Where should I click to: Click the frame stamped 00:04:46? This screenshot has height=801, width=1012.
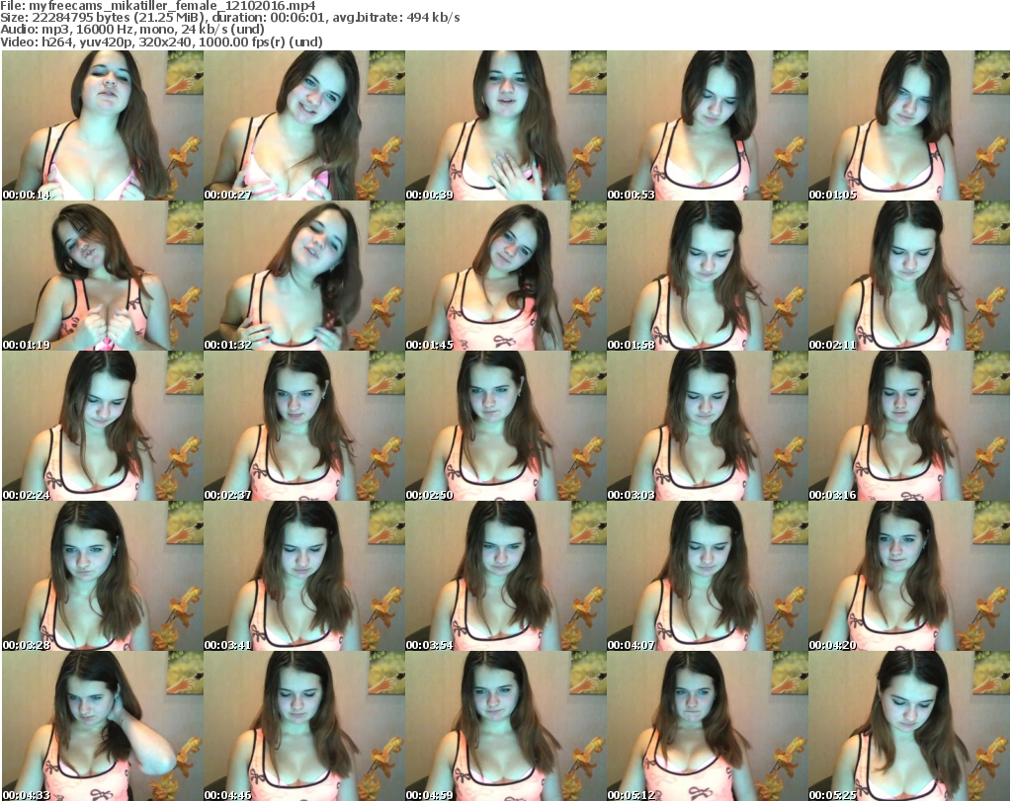point(304,726)
